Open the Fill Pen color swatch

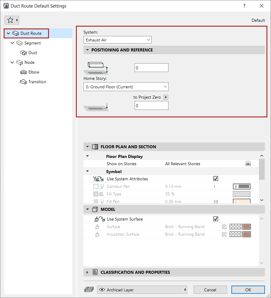click(242, 201)
